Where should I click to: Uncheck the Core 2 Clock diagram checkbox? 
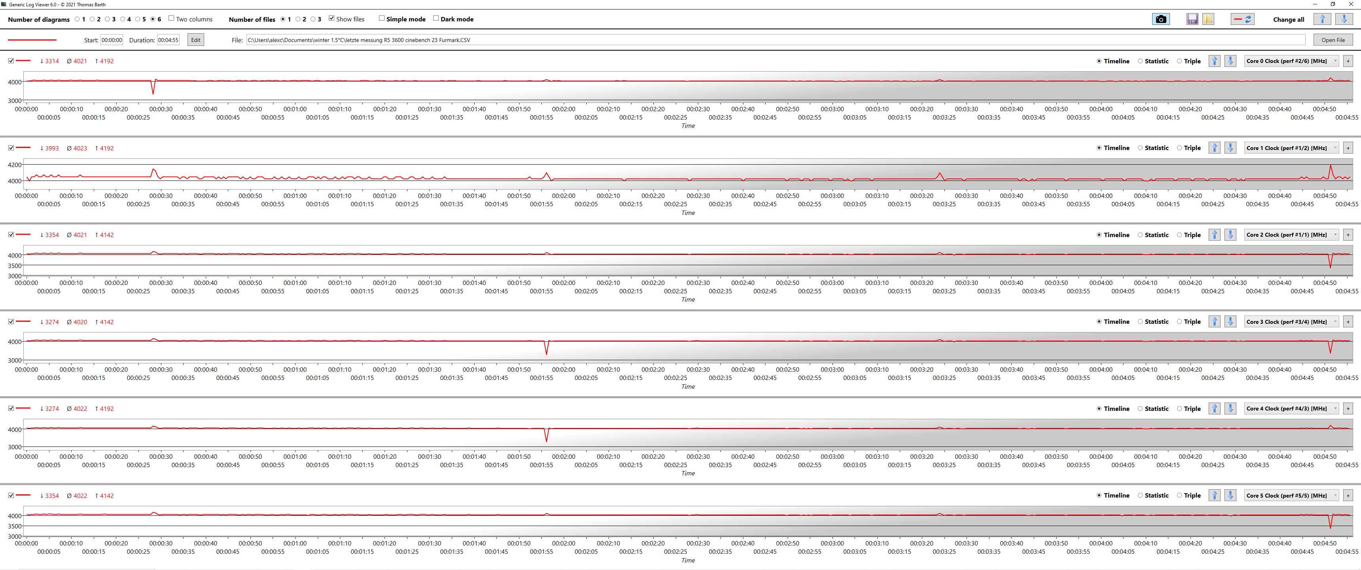coord(11,235)
